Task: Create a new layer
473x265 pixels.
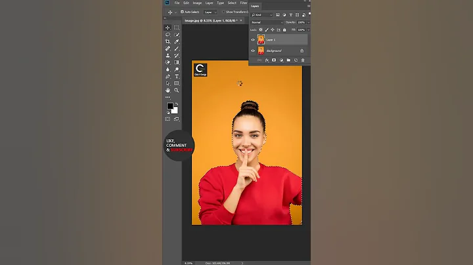Action: pyautogui.click(x=296, y=60)
